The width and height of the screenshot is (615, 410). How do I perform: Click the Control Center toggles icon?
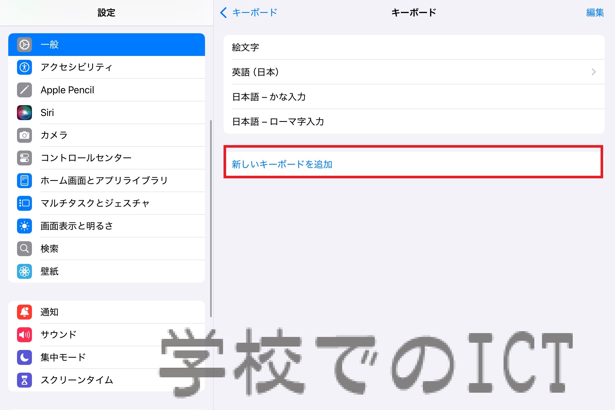24,158
